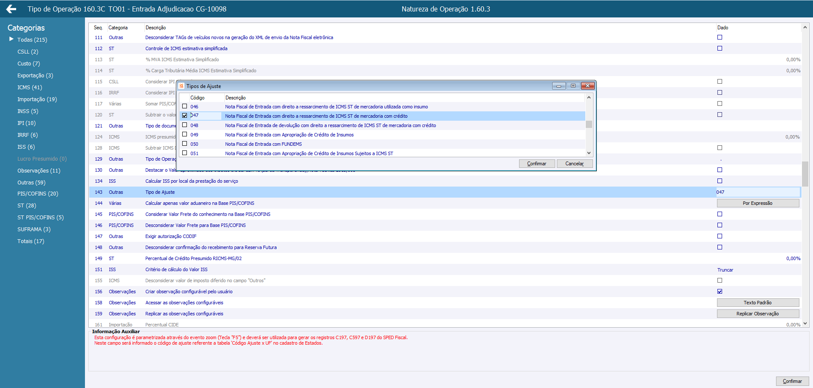Viewport: 813px width, 388px height.
Task: Uncheck adjustment code 047 checkbox
Action: coord(184,116)
